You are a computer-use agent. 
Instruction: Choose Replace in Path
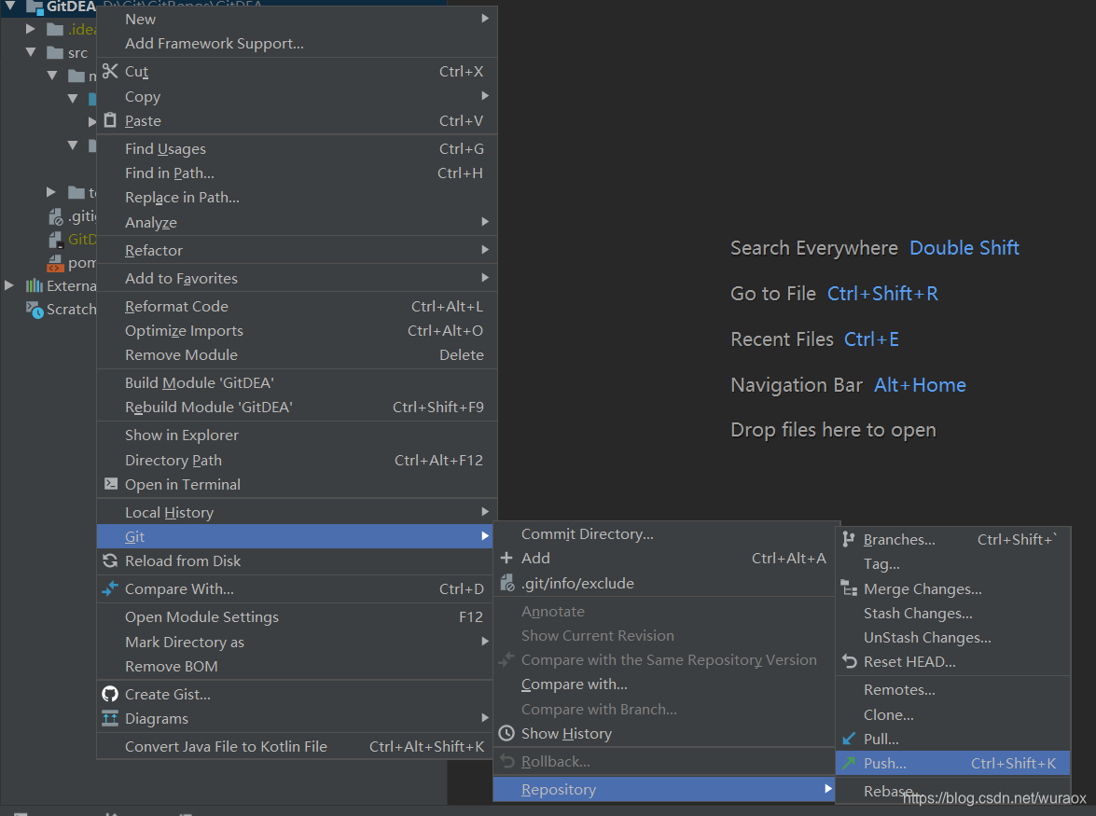tap(297, 198)
